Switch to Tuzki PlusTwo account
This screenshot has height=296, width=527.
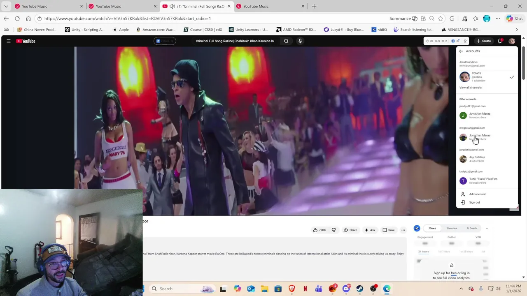click(x=487, y=181)
